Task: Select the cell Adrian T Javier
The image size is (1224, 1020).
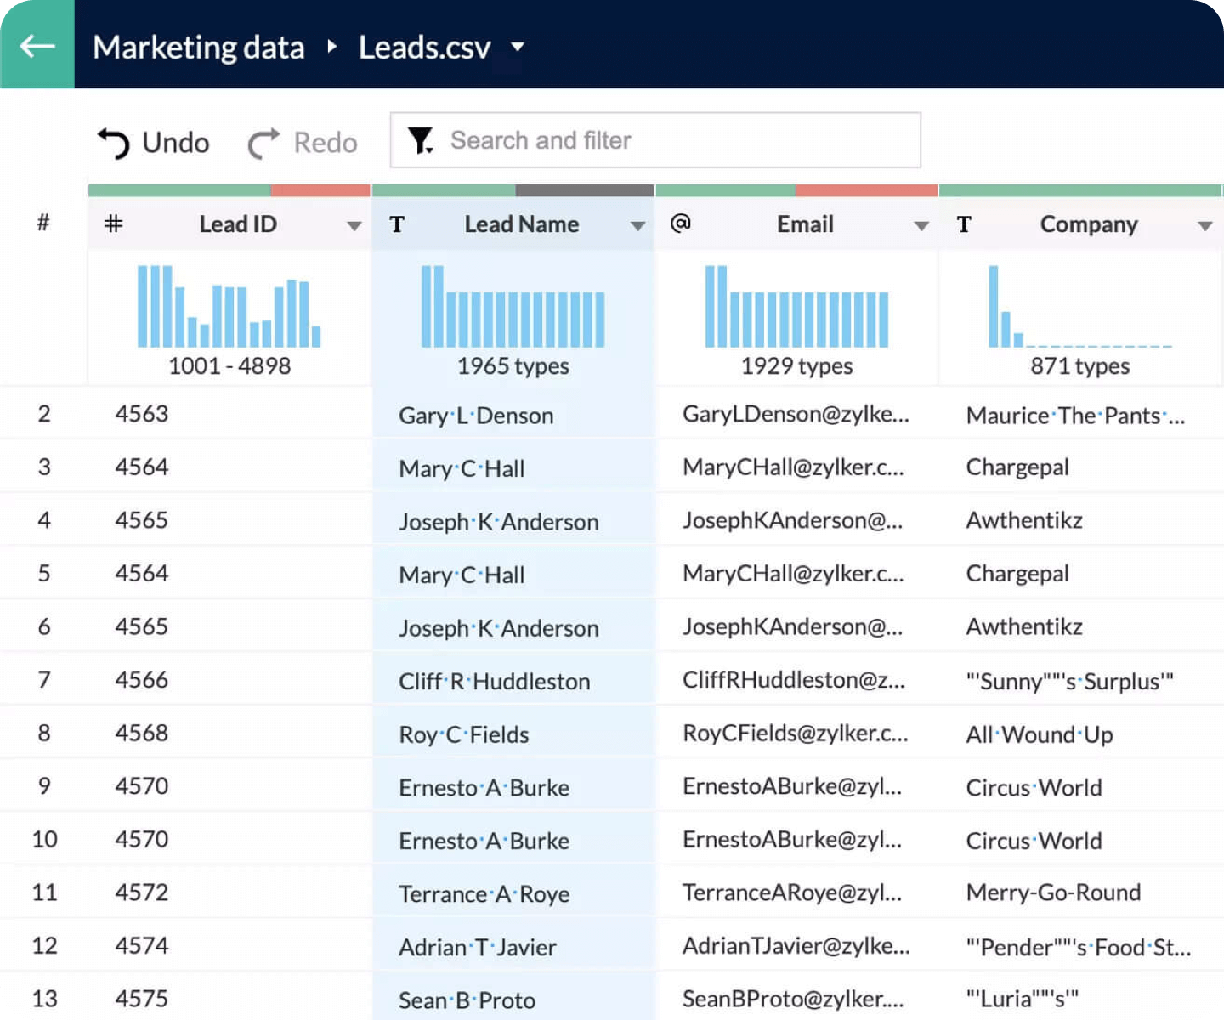Action: pos(513,946)
